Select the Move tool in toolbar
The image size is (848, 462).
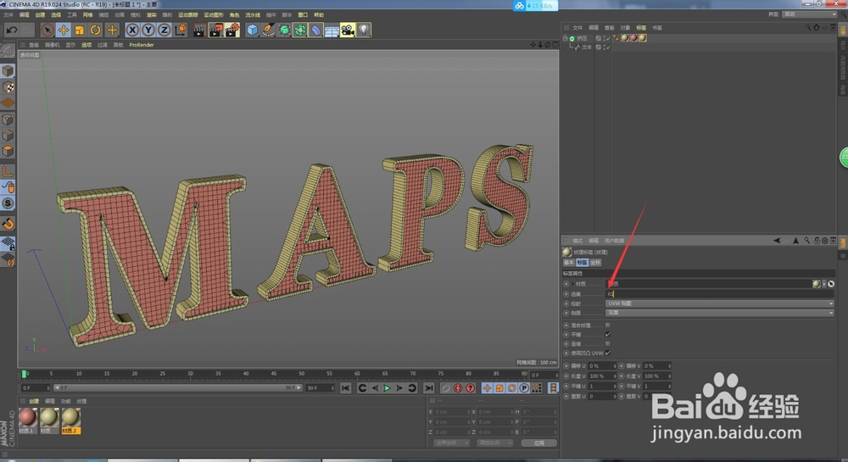(x=63, y=30)
